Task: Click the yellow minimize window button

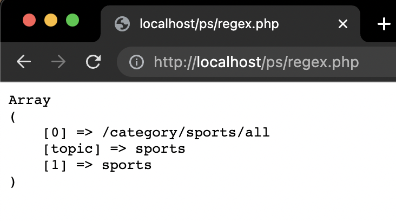Action: (x=51, y=20)
